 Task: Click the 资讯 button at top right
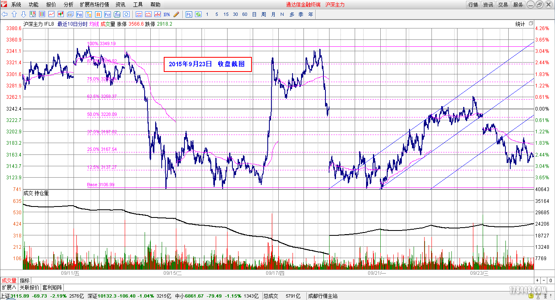pos(488,4)
